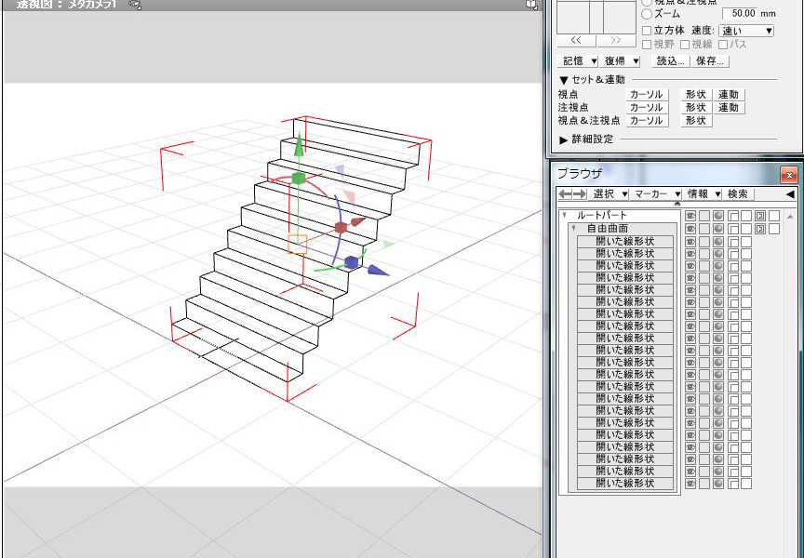Click the 検索 button in Browser

[x=738, y=193]
